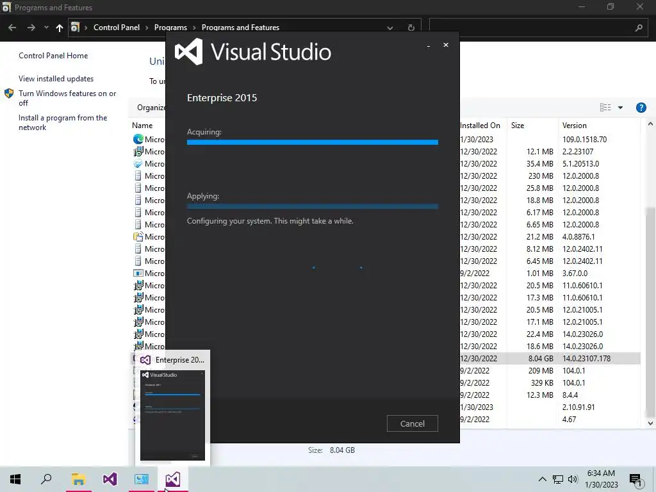This screenshot has height=492, width=656.
Task: Click the search magnifier icon
Action: [639, 28]
